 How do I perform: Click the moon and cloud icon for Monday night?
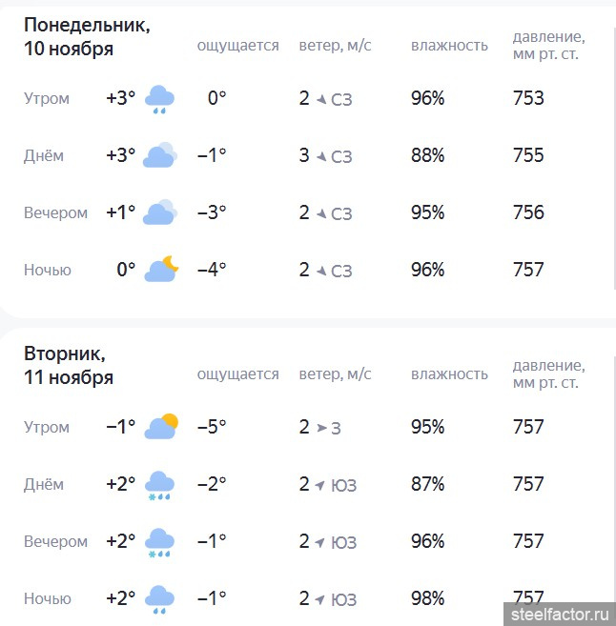[161, 270]
